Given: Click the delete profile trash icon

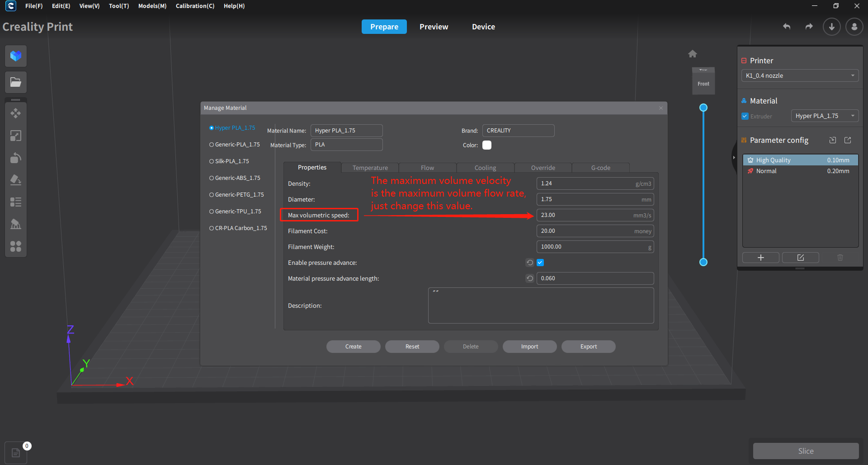Looking at the screenshot, I should pos(840,258).
